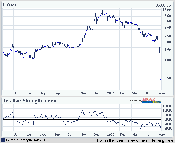Click 'Click on the chart to view the underlying data'
175x143 pixels.
[134, 140]
